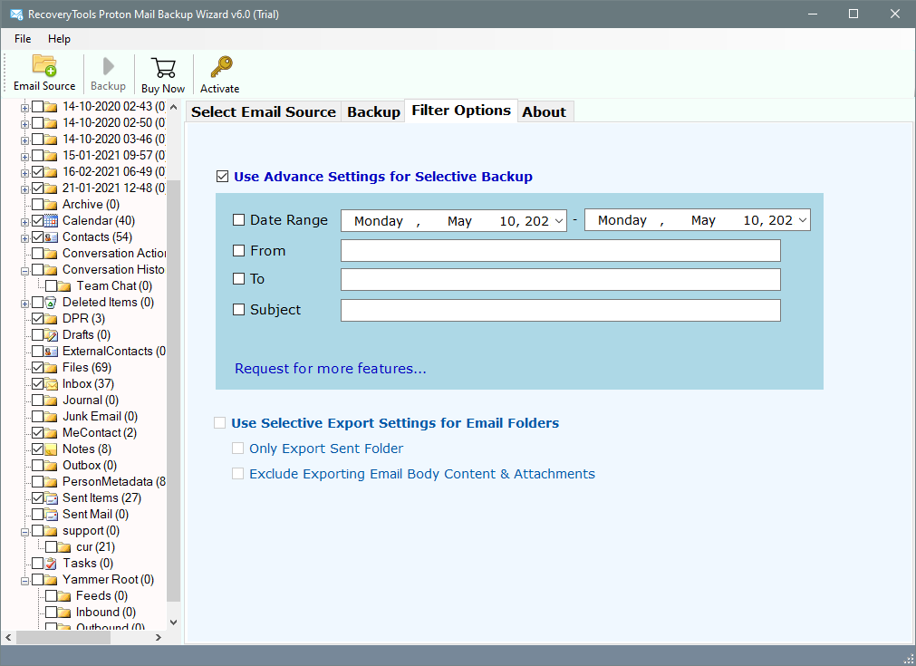This screenshot has width=916, height=666.
Task: Click the Contacts card icon
Action: [x=51, y=237]
